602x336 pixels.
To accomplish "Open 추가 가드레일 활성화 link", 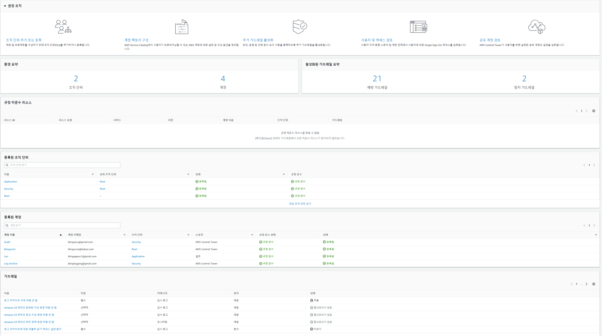I will pyautogui.click(x=258, y=40).
